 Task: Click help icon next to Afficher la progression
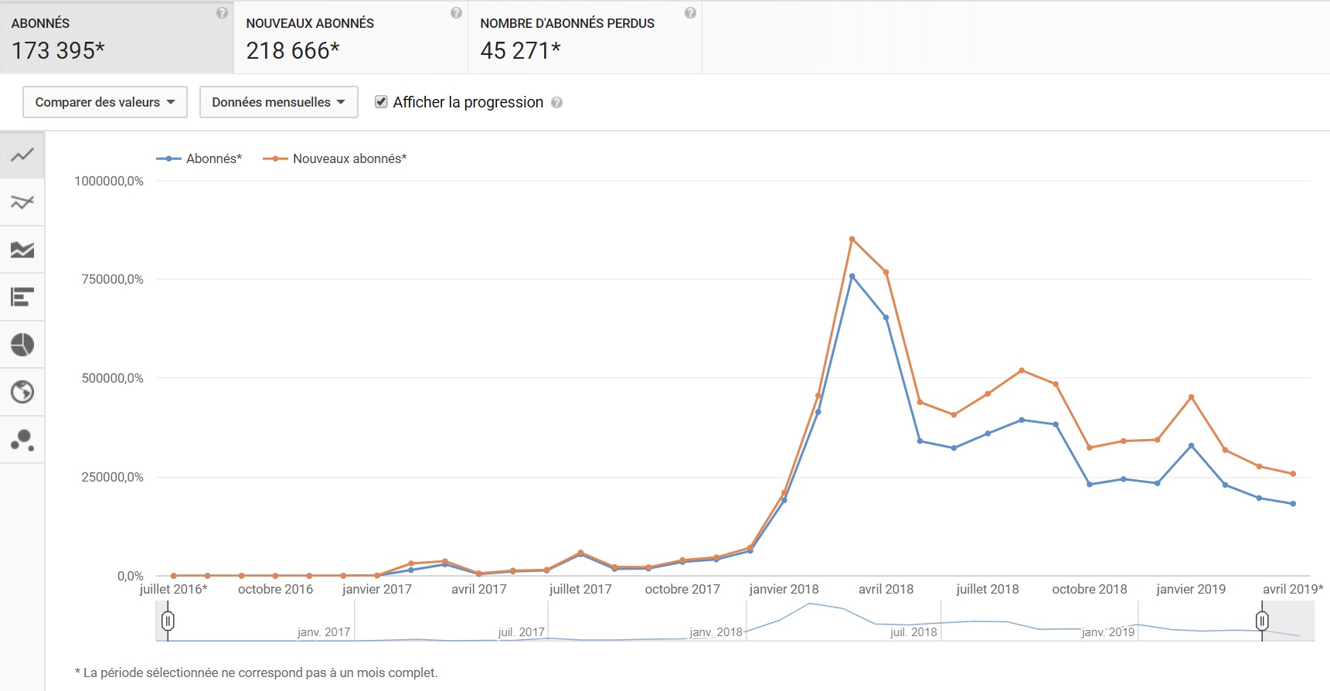pyautogui.click(x=556, y=103)
